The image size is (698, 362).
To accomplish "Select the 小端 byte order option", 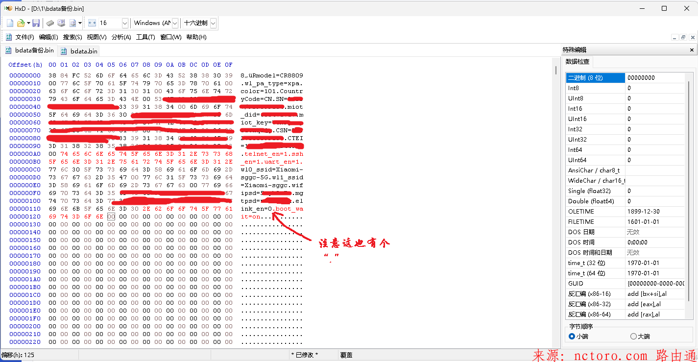I will tap(572, 337).
